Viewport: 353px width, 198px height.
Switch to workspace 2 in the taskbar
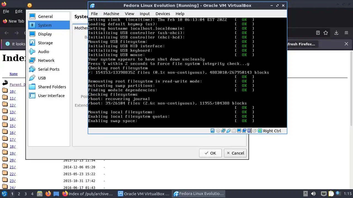(19, 194)
